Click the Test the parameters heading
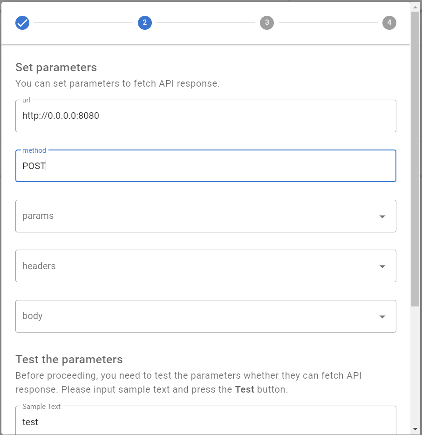The width and height of the screenshot is (422, 435). pos(69,359)
